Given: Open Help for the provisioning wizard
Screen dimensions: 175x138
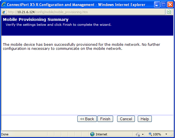Looking at the screenshot, I should [145, 119].
